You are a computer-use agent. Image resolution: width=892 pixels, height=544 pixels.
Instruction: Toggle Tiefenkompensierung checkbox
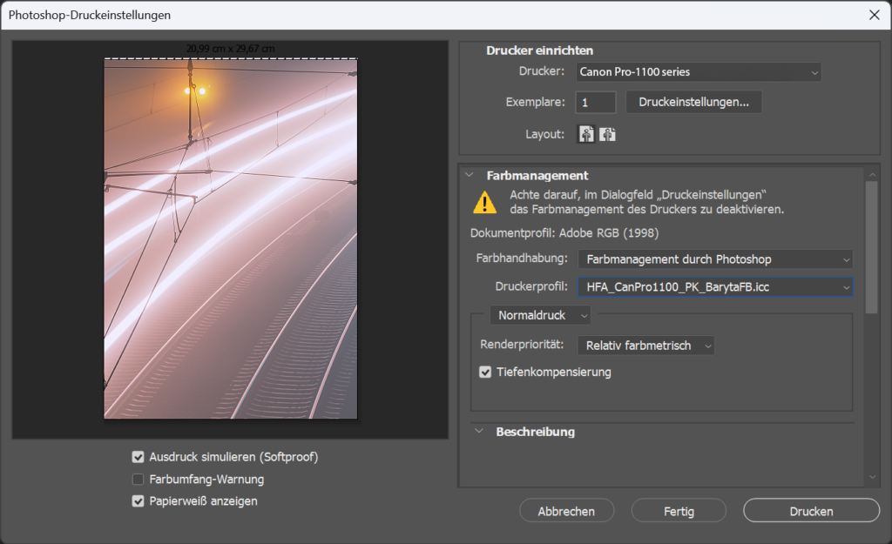coord(486,373)
